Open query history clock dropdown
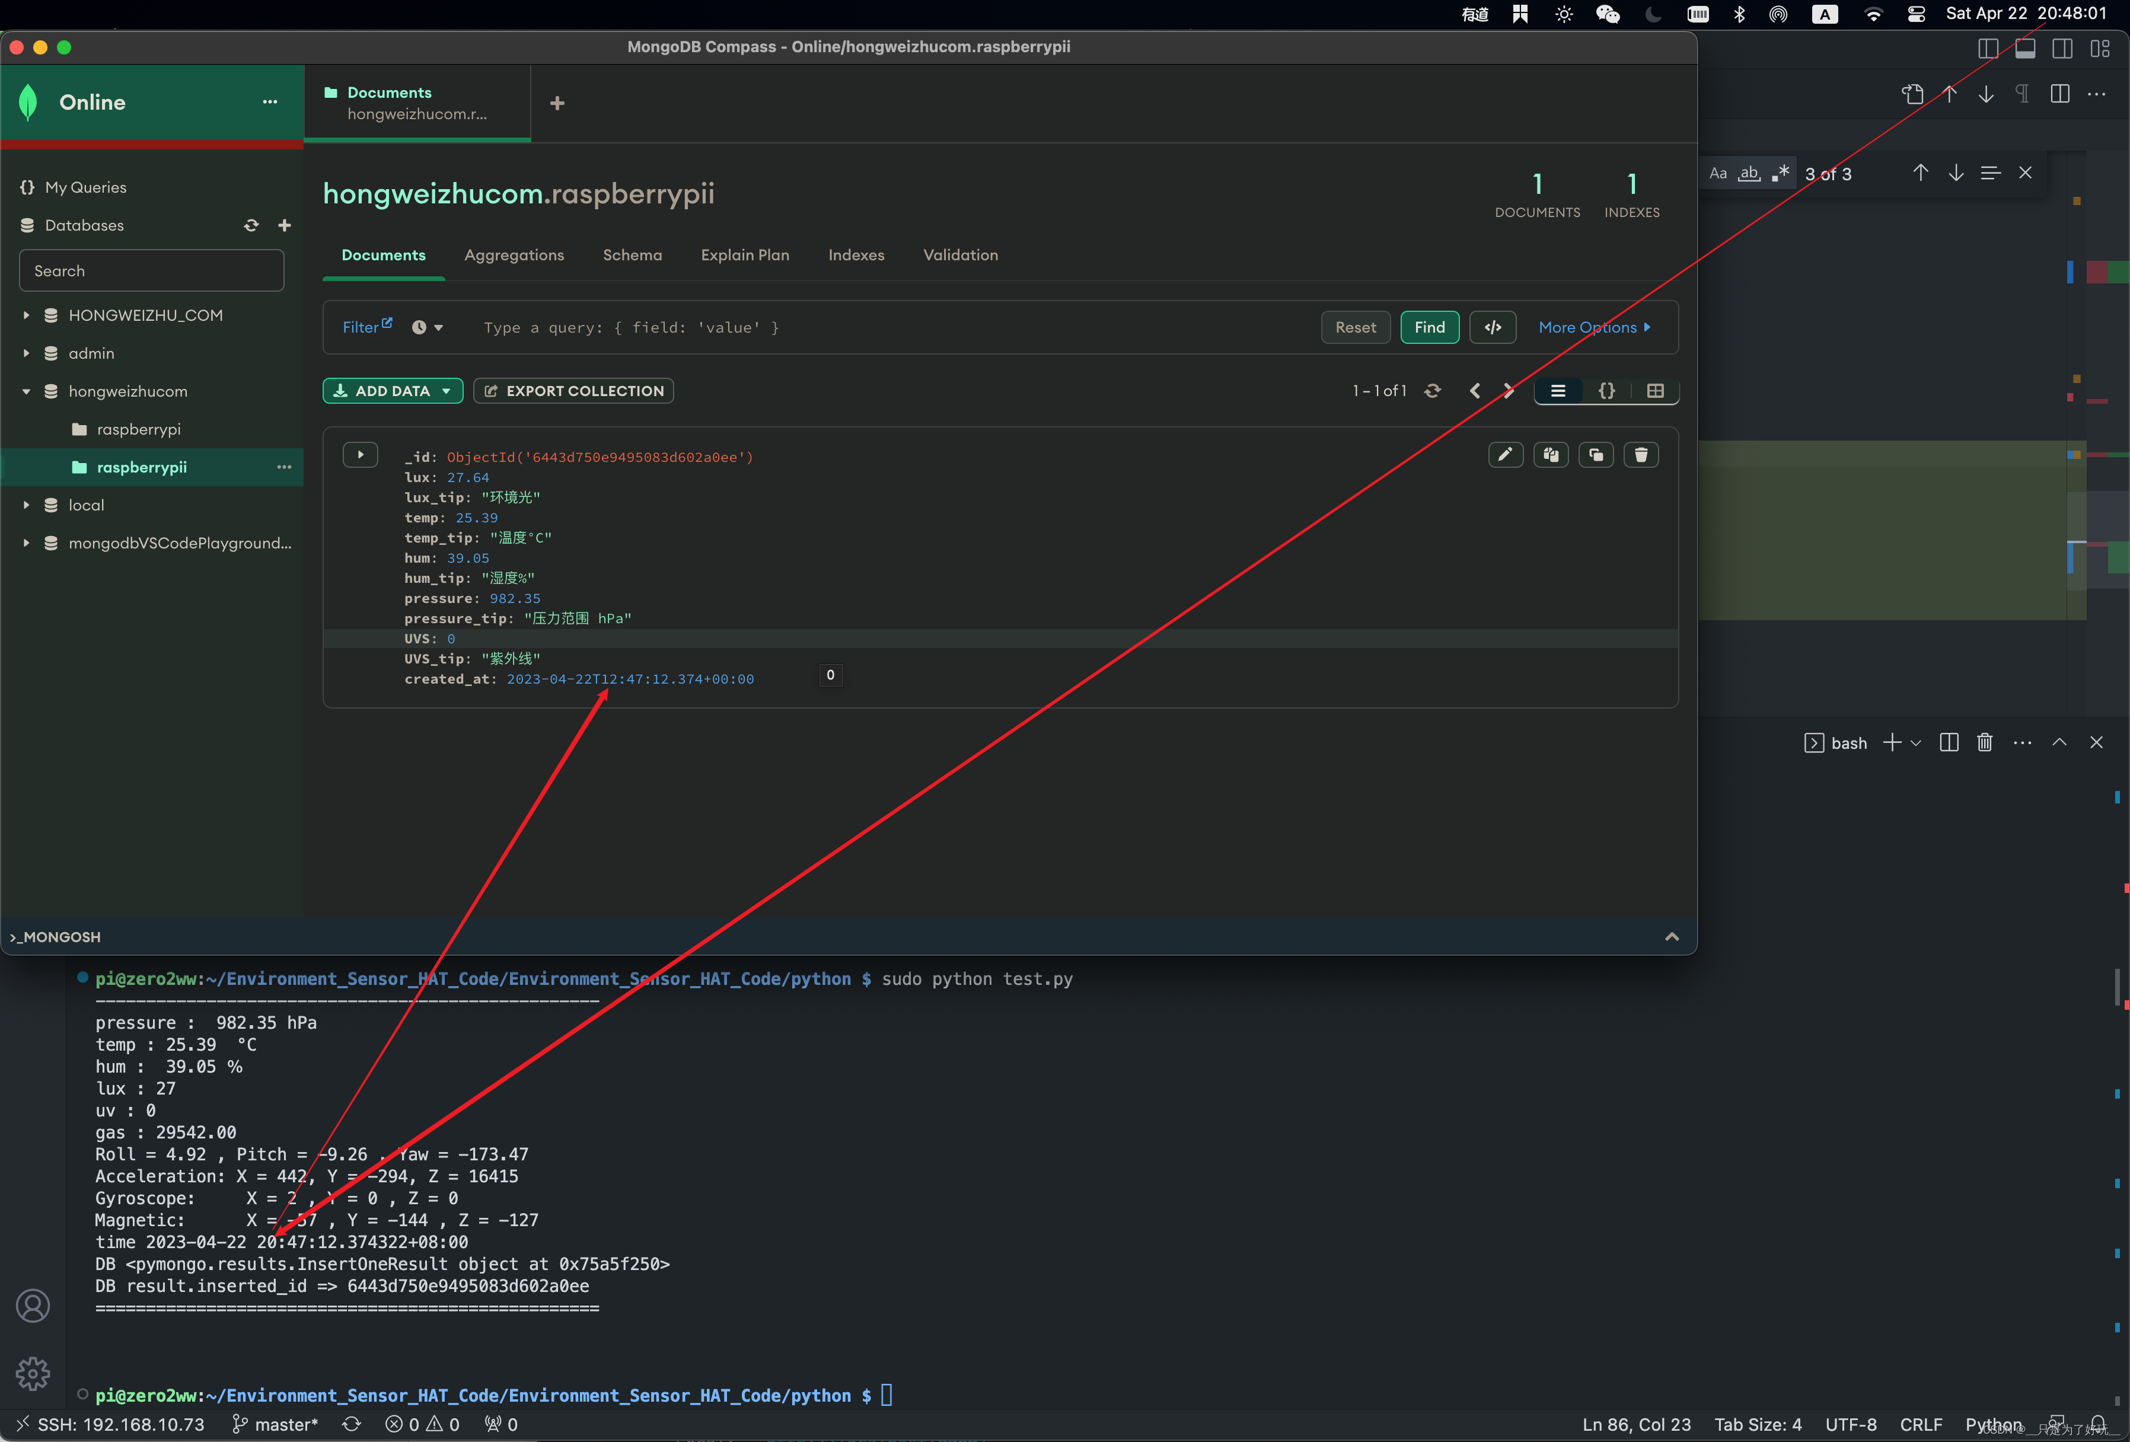The image size is (2130, 1442). point(427,327)
